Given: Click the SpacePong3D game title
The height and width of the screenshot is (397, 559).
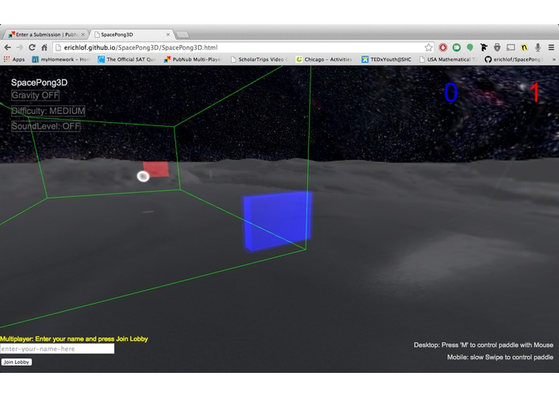Looking at the screenshot, I should point(39,83).
